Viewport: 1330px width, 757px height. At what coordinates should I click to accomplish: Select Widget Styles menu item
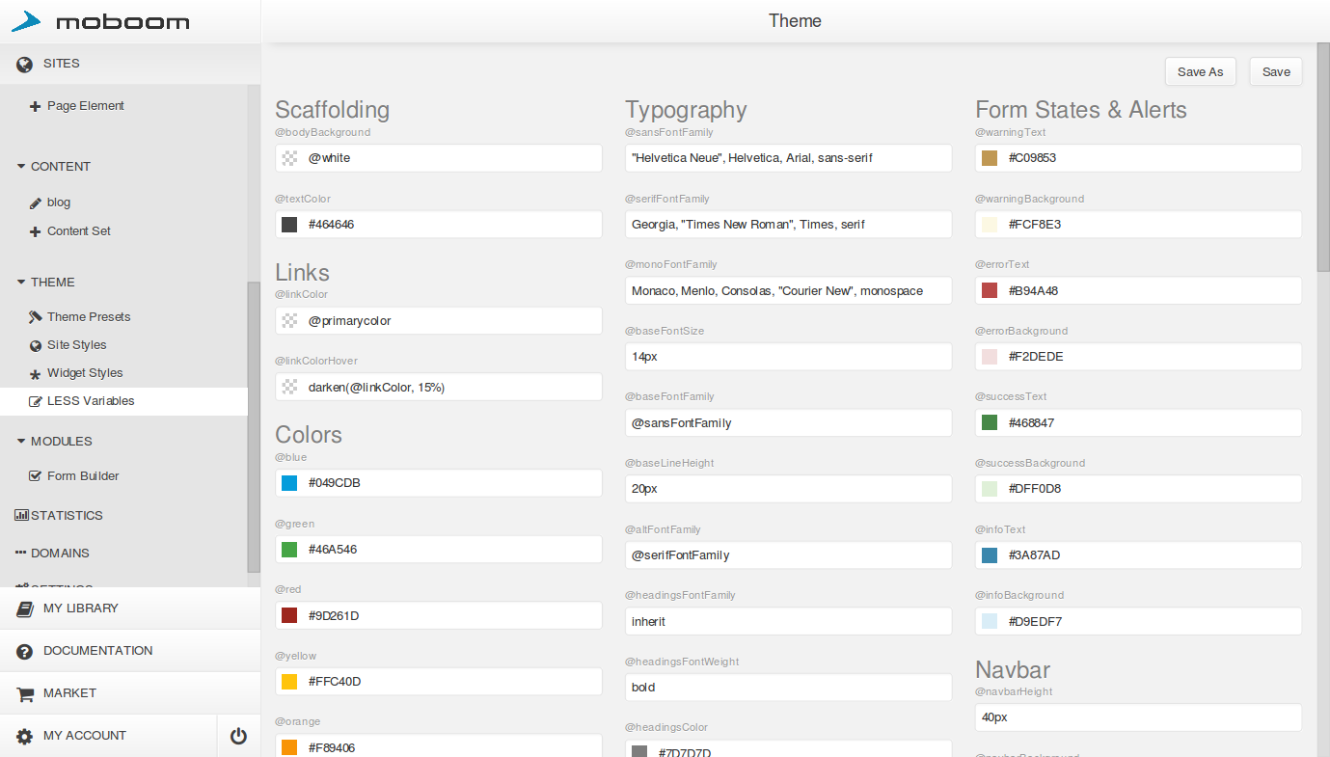pyautogui.click(x=85, y=373)
